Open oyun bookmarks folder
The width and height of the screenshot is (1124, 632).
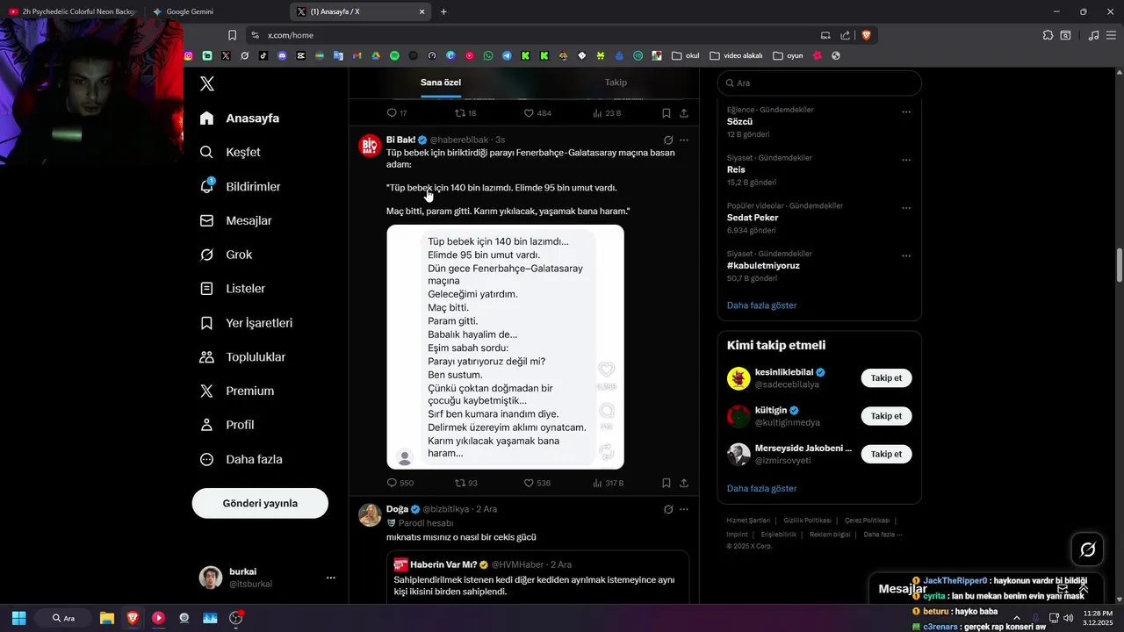point(788,55)
